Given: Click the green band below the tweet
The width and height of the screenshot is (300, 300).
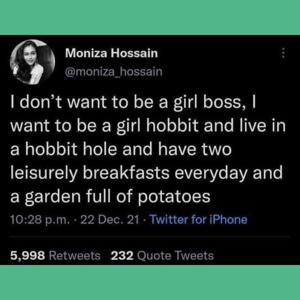Looking at the screenshot, I should click(x=150, y=282).
